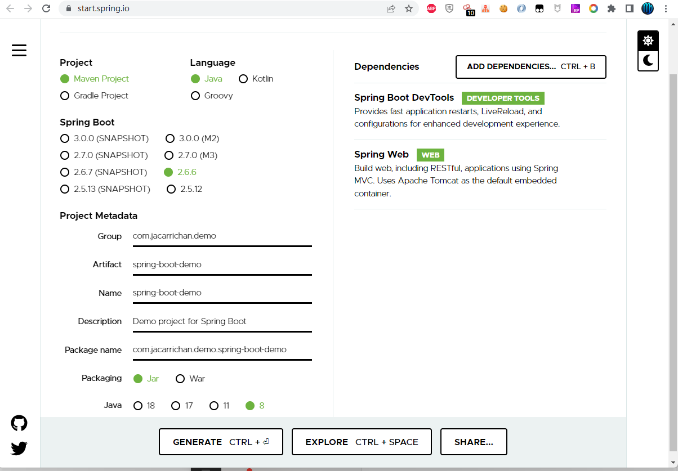Click the share page icon in address bar
This screenshot has width=678, height=471.
(391, 8)
